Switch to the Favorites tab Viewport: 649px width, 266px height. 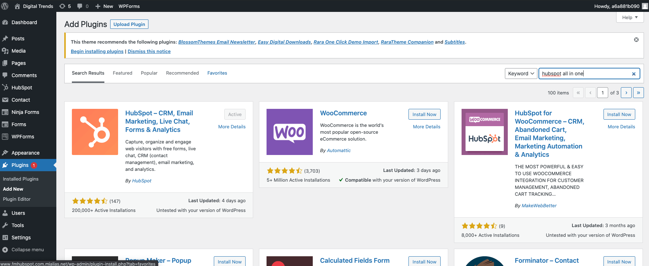pos(217,73)
